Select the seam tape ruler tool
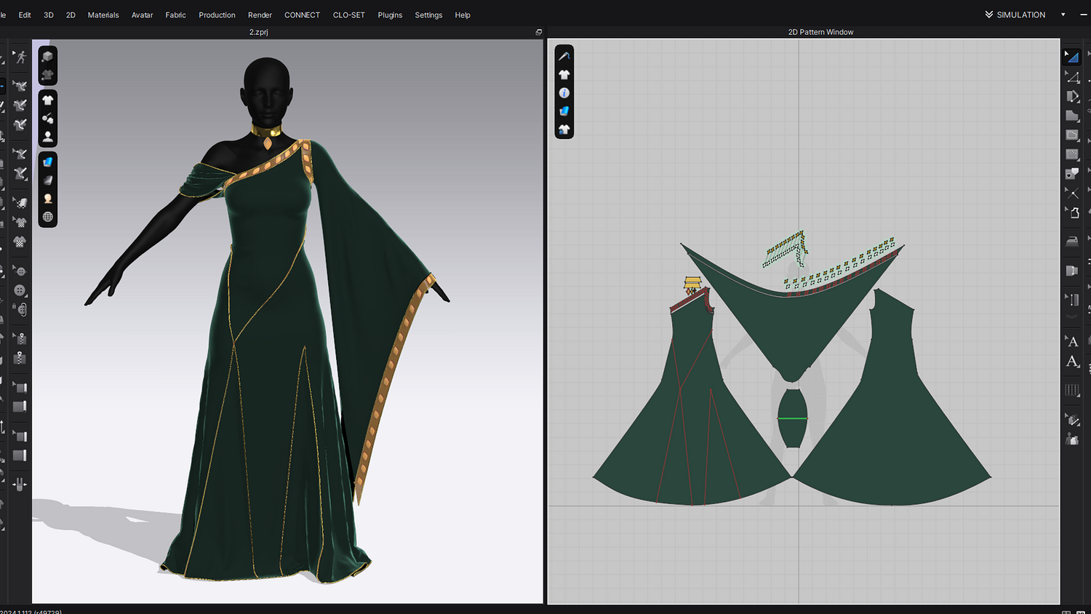 point(1071,300)
